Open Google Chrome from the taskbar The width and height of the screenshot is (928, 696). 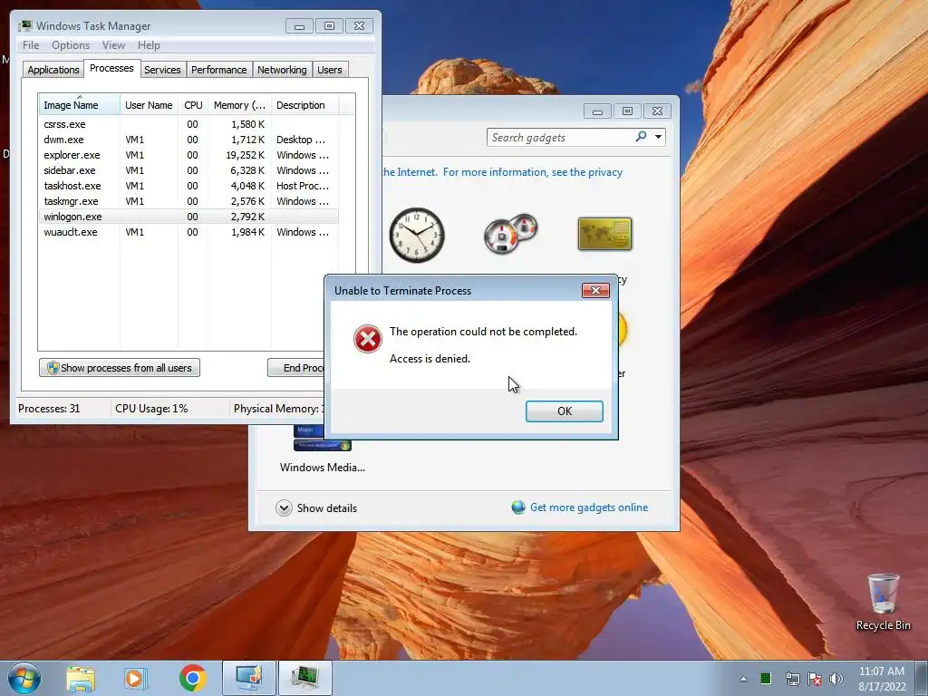click(192, 678)
